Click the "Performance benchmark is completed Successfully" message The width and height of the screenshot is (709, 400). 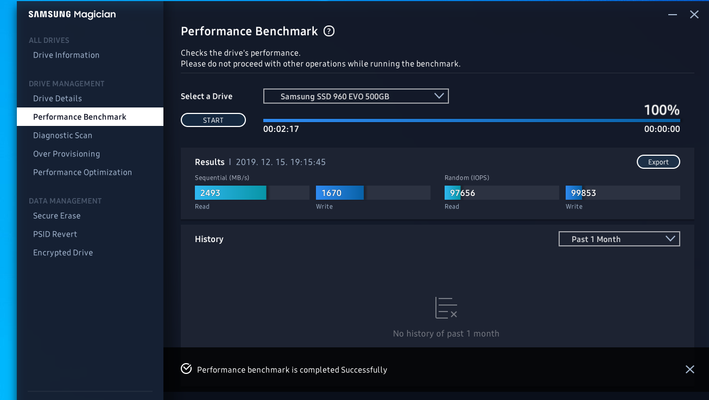point(292,370)
